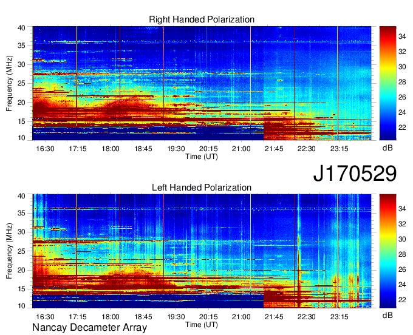
Task: Click the 10 MHz tick of upper plot
Action: point(21,138)
